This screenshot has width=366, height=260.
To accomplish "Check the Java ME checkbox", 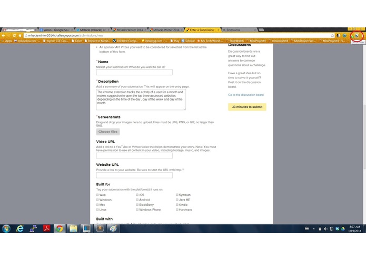I will (177, 199).
